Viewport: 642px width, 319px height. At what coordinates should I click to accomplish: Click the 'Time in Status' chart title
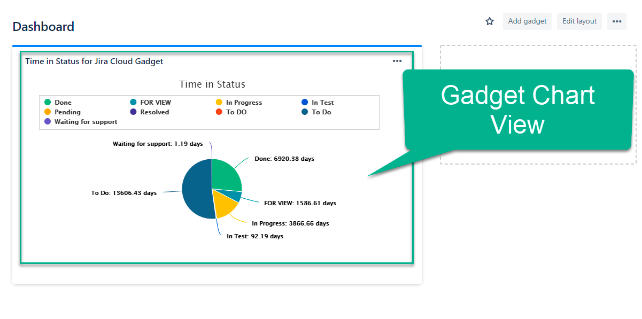point(212,84)
